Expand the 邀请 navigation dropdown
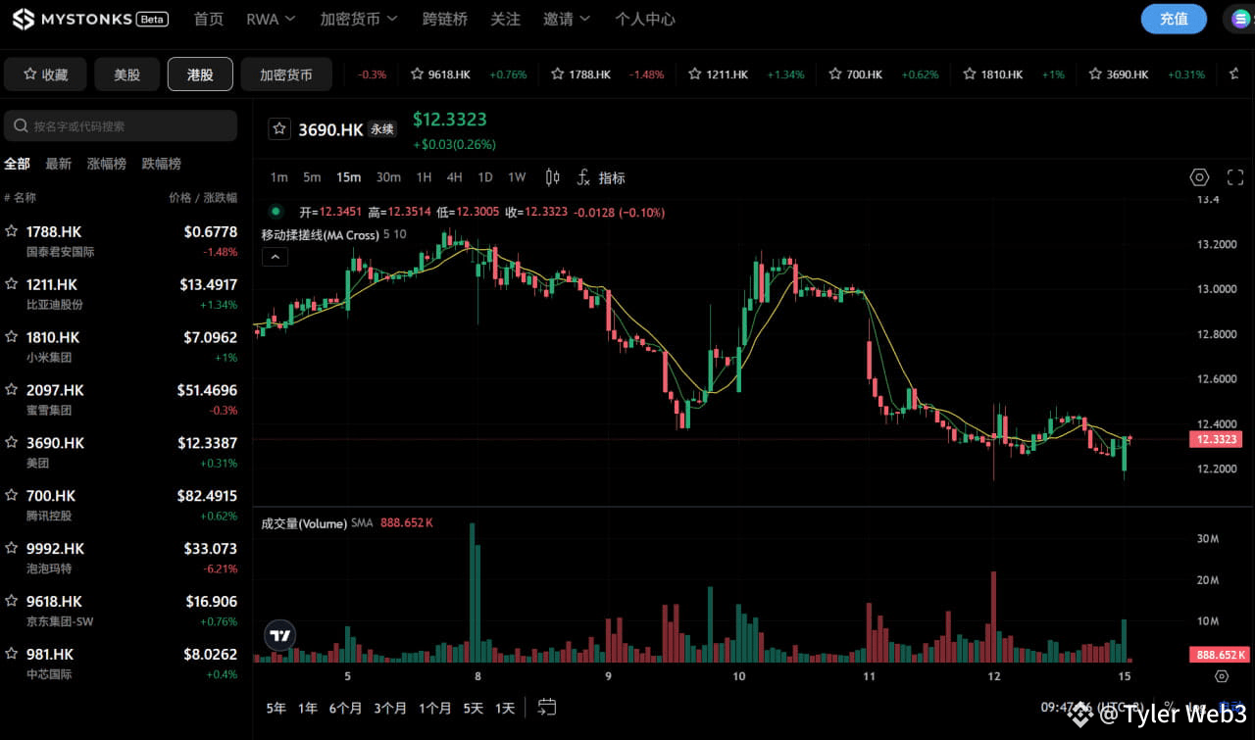This screenshot has width=1255, height=740. 568,19
